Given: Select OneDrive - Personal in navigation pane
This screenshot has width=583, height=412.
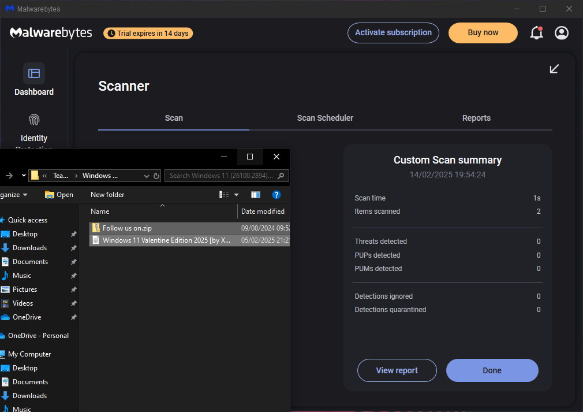Looking at the screenshot, I should tap(38, 335).
